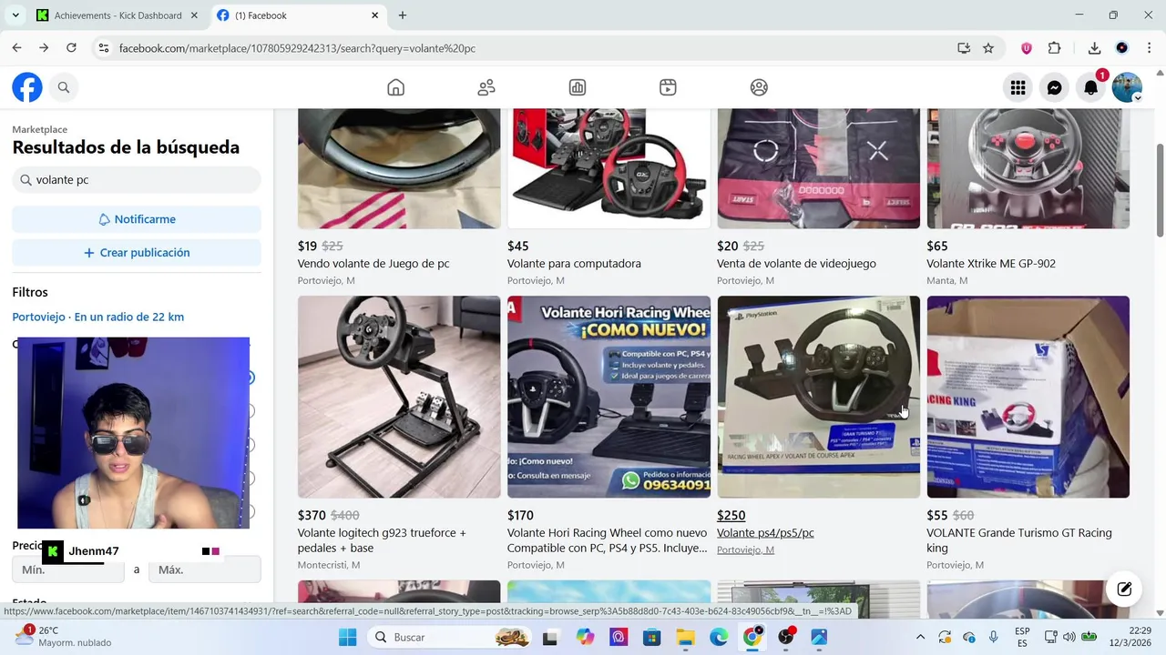Open "Volante ps4/ps5/pc" listing title
Image resolution: width=1166 pixels, height=655 pixels.
coord(765,533)
